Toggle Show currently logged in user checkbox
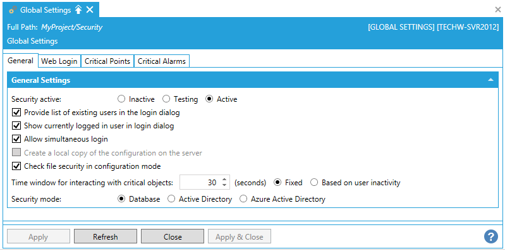 (16, 126)
